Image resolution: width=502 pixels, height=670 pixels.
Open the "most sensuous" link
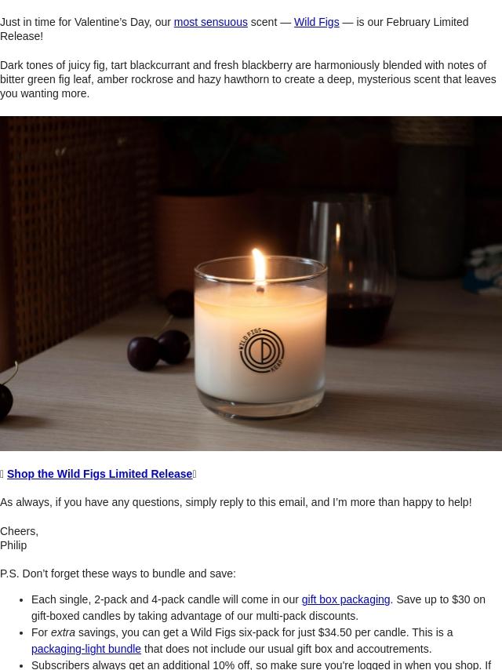211,22
